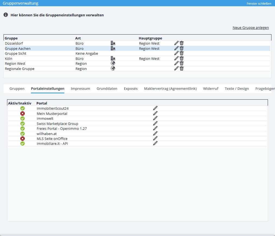Click the globe icon for Region West

(x=113, y=63)
